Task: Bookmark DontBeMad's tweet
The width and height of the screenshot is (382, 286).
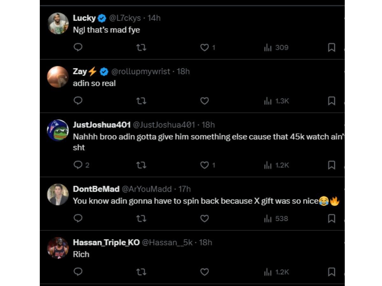Action: (x=332, y=219)
